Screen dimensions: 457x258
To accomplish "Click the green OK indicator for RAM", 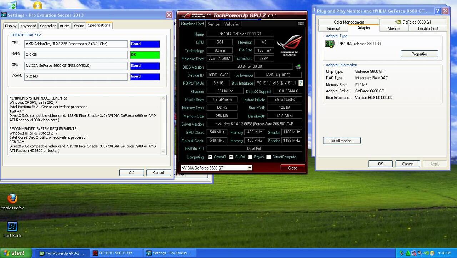I will (x=145, y=55).
